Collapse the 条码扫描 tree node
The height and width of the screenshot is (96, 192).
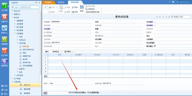[x=17, y=43]
